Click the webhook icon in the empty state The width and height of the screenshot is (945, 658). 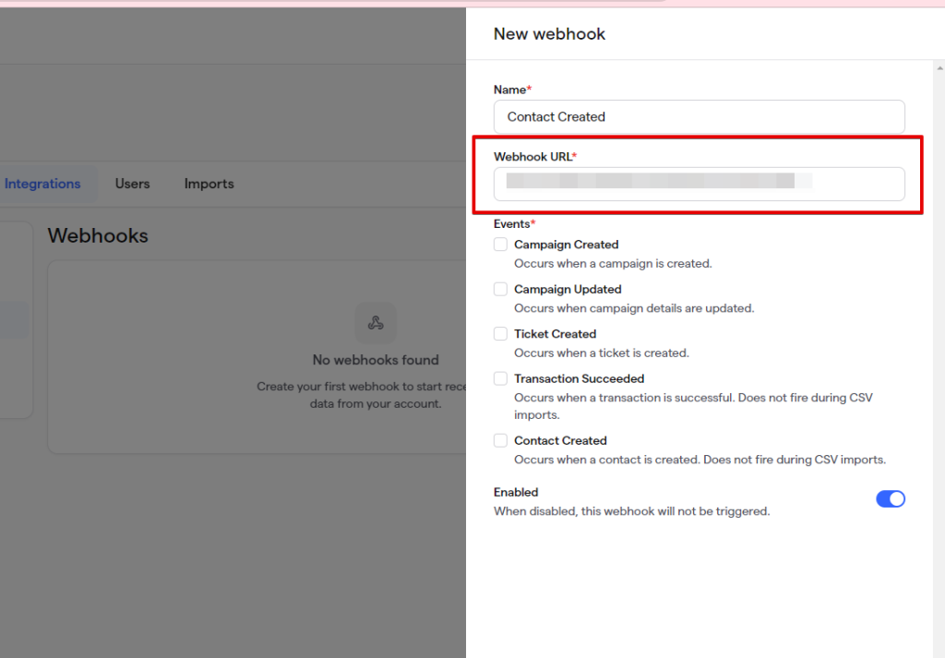(x=376, y=323)
